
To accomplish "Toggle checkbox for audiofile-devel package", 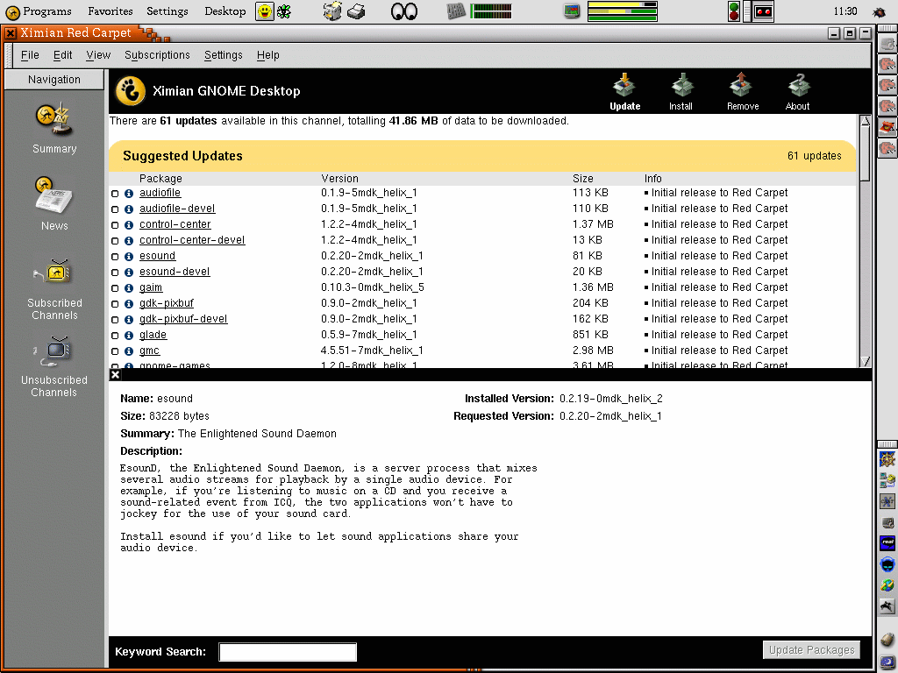I will pos(115,209).
